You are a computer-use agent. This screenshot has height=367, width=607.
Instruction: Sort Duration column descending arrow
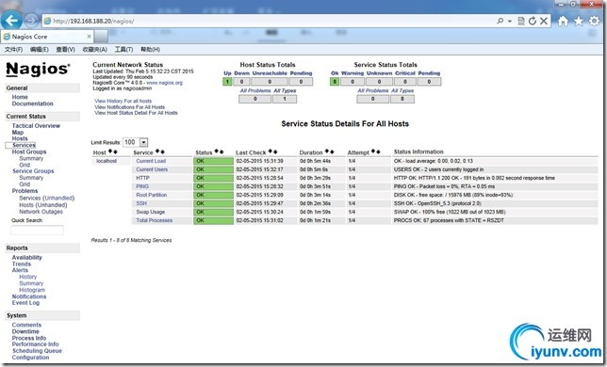coord(332,152)
